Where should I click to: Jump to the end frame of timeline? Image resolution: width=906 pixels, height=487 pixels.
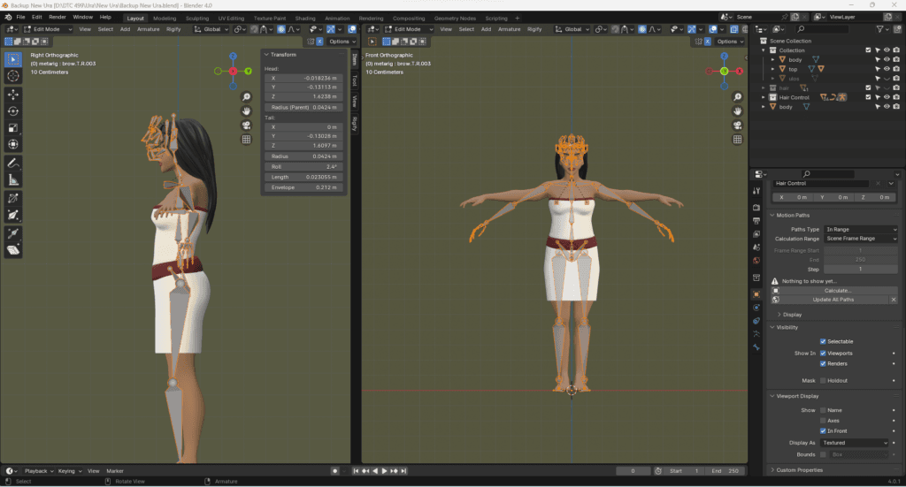[x=403, y=471]
